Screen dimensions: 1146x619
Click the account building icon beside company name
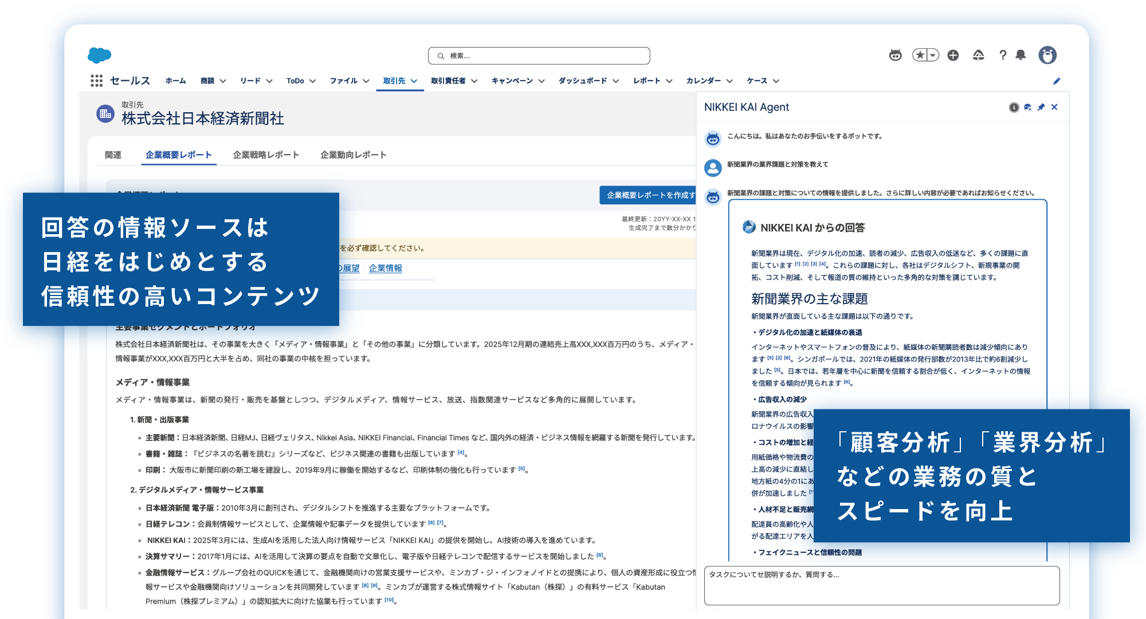click(105, 113)
